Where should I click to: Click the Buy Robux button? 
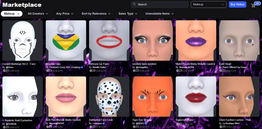click(238, 5)
